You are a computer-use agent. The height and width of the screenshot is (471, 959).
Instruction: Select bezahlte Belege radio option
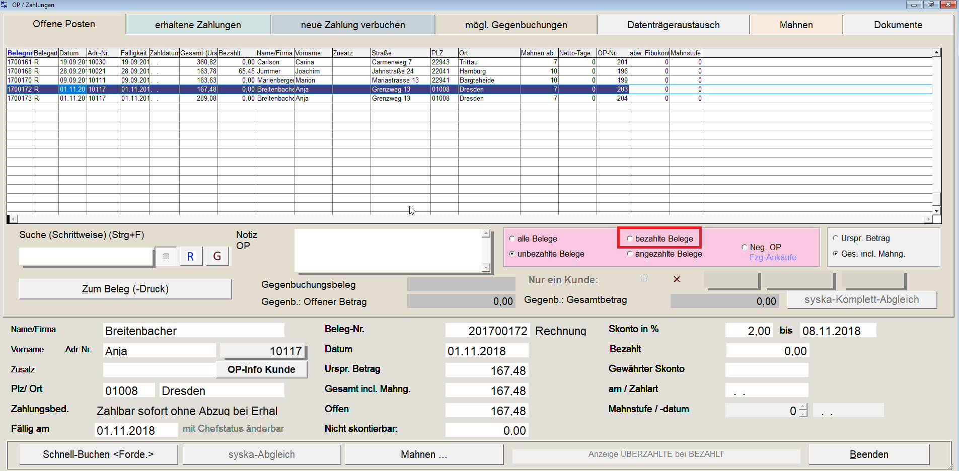pyautogui.click(x=630, y=239)
